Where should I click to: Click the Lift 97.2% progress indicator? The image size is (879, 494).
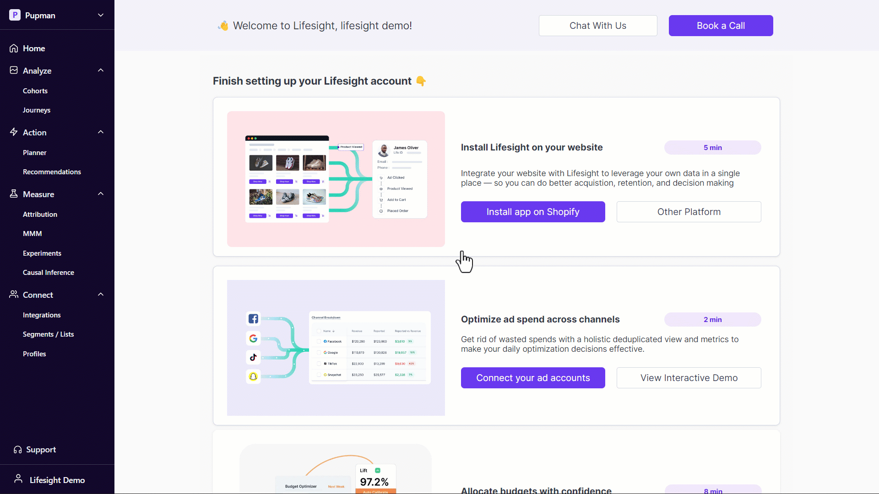pyautogui.click(x=374, y=478)
